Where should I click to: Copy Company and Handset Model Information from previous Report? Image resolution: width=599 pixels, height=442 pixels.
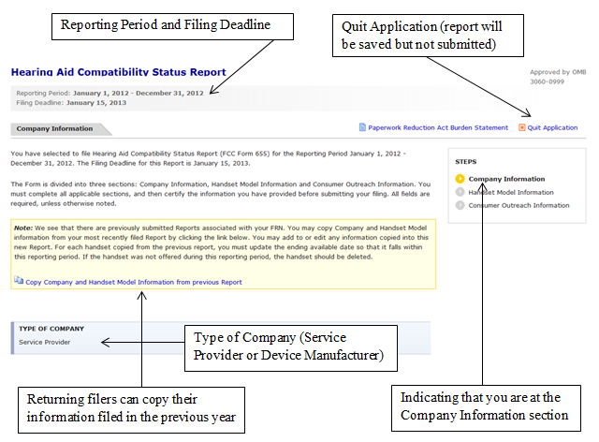[133, 281]
